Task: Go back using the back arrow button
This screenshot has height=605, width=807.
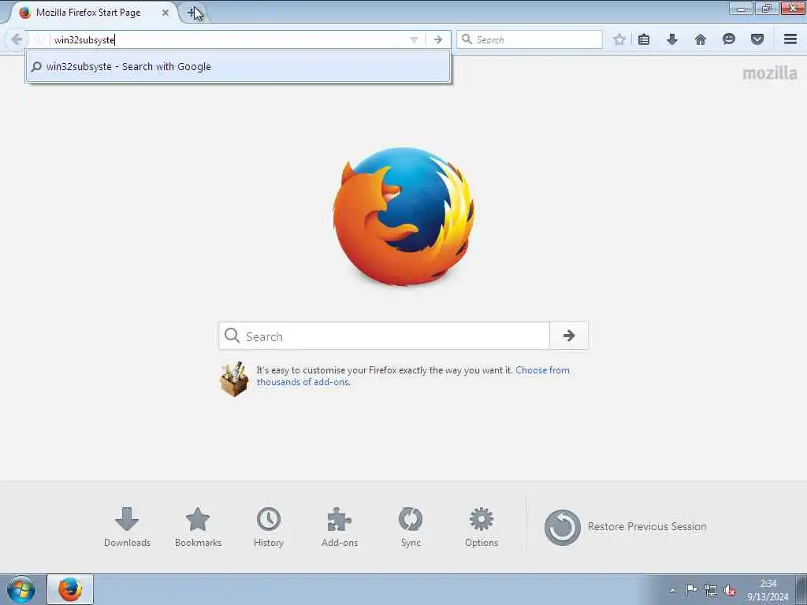Action: 17,39
